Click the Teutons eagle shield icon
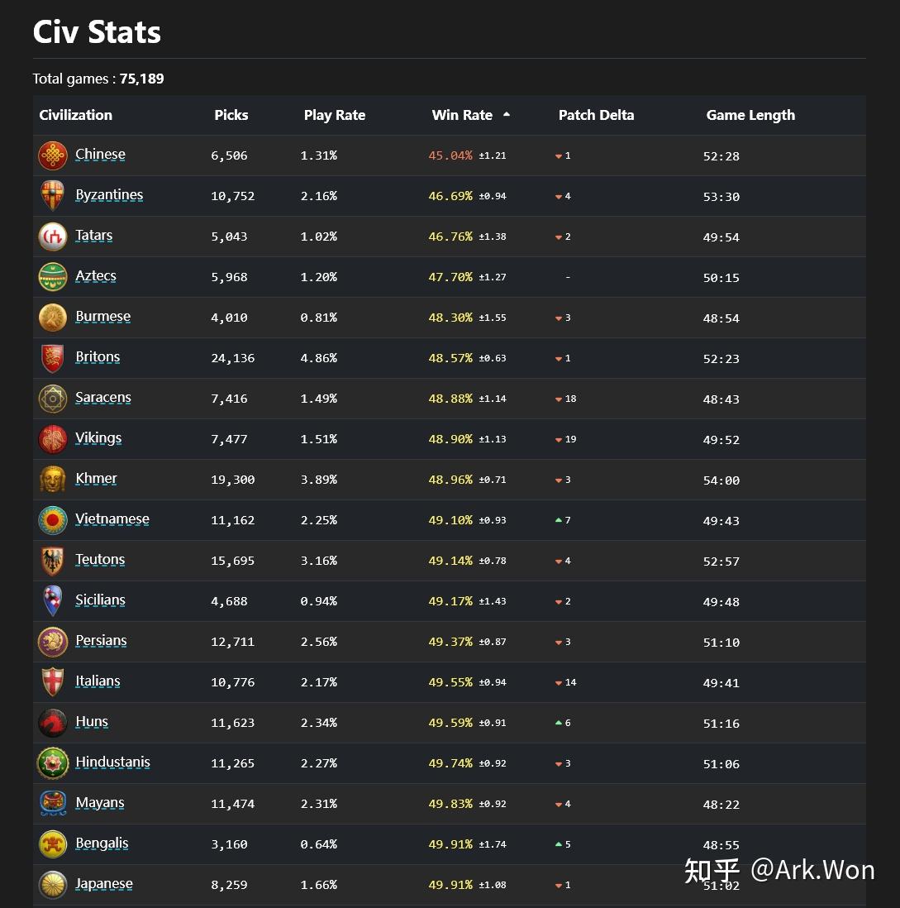 (x=53, y=562)
